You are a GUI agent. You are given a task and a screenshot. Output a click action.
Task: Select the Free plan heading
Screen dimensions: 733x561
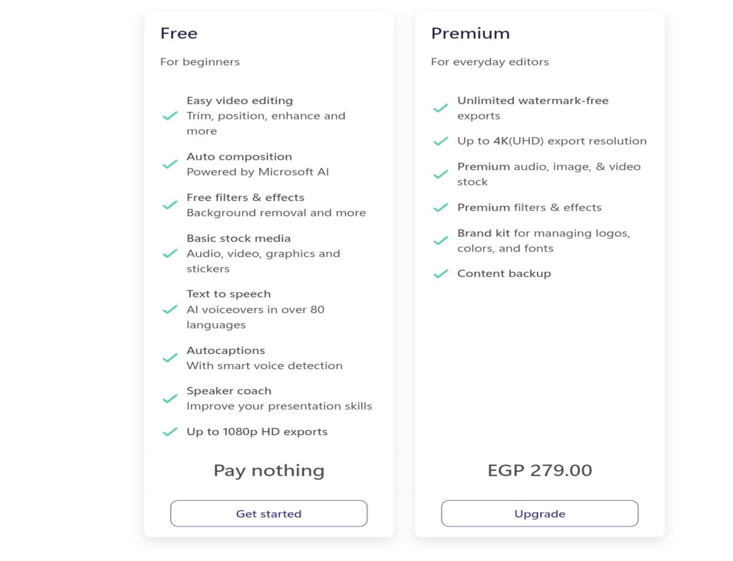[x=179, y=34]
